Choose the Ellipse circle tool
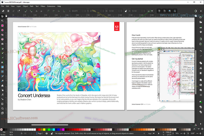 pos(2,30)
